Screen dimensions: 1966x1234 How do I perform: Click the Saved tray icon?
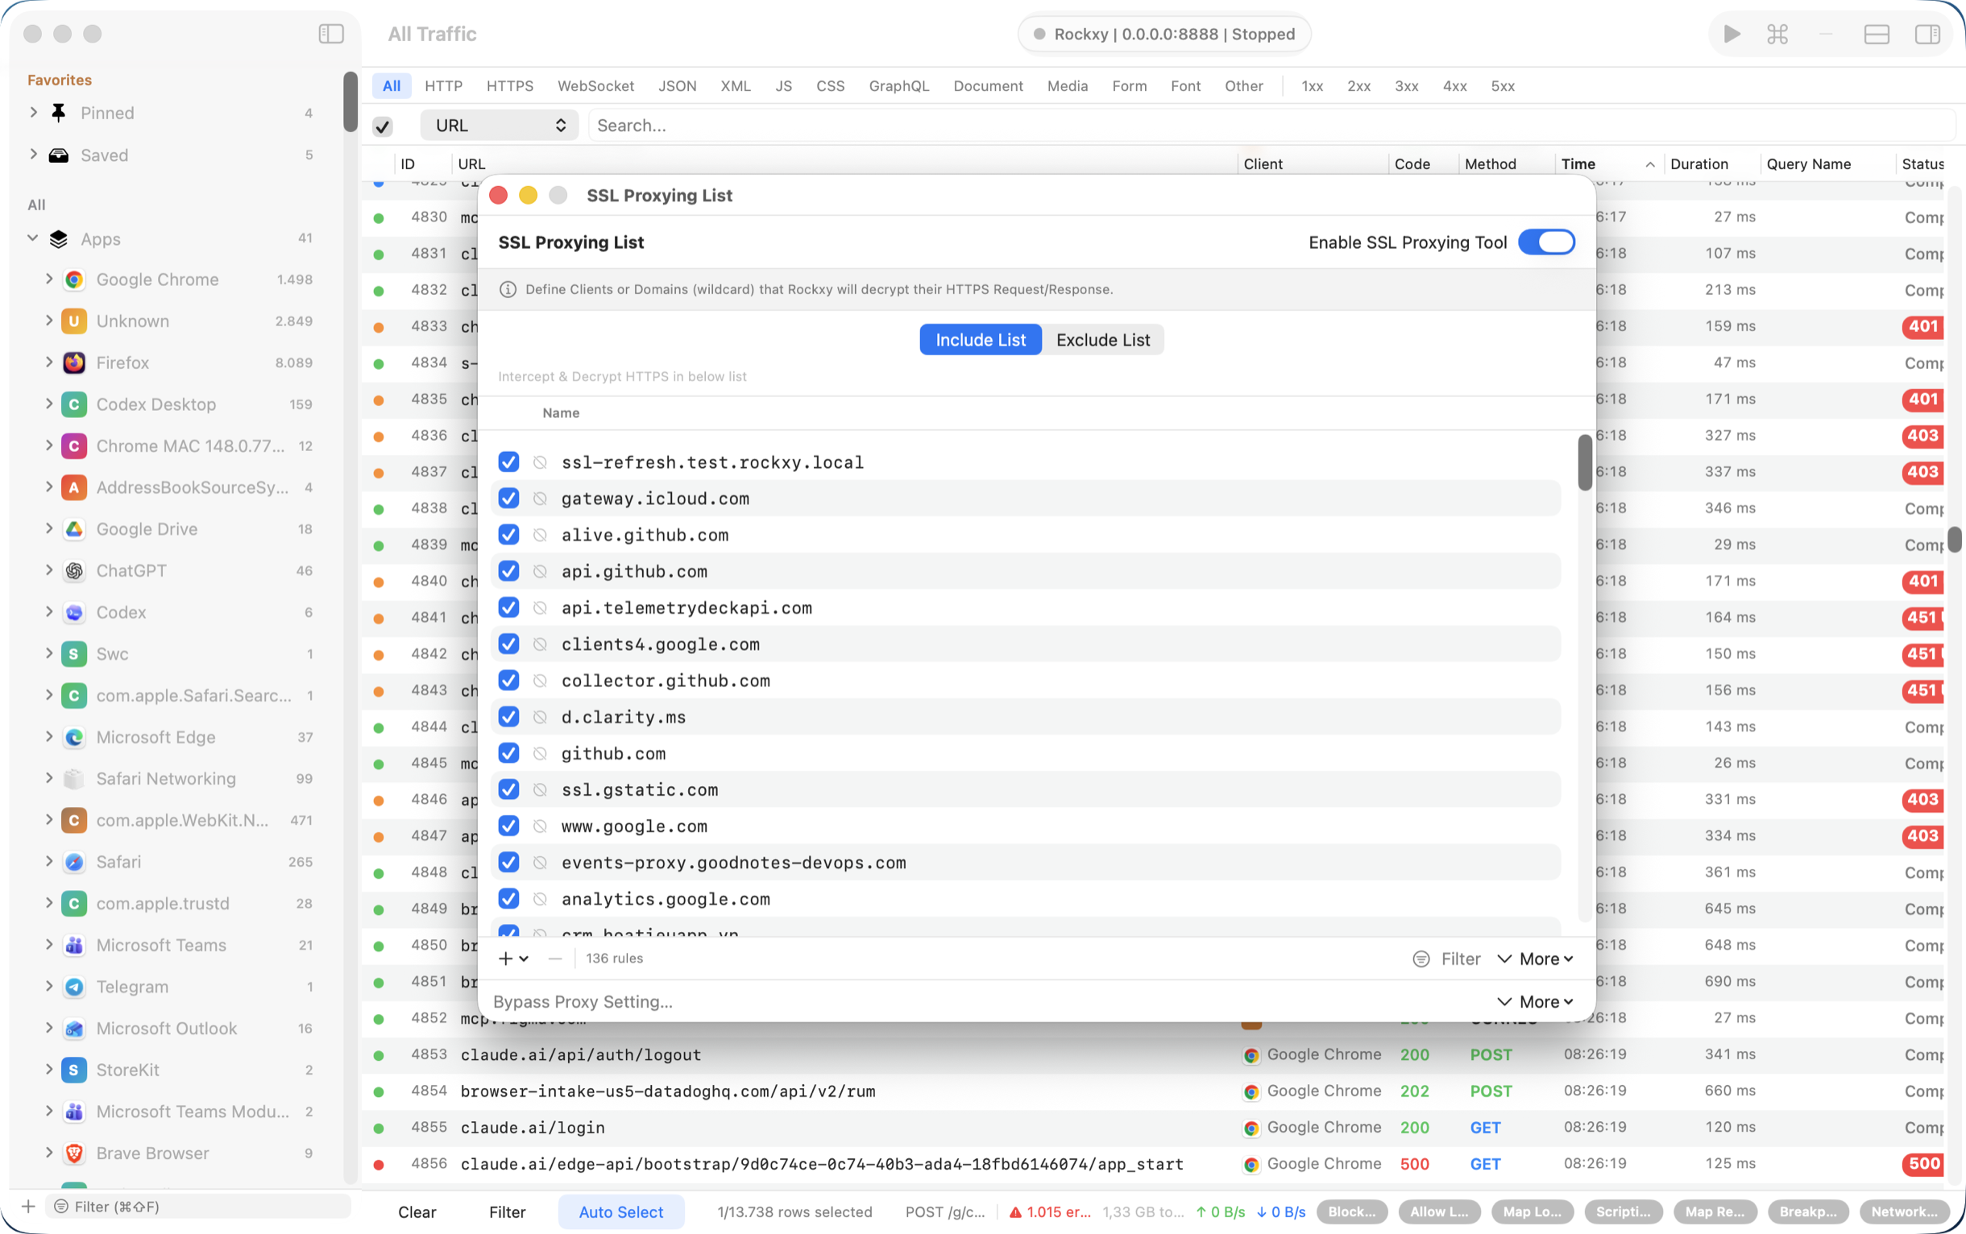pyautogui.click(x=58, y=155)
